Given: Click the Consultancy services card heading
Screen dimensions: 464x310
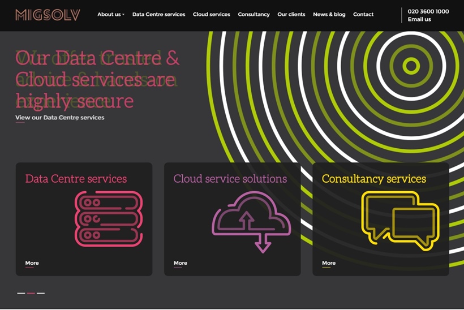Looking at the screenshot, I should click(373, 179).
